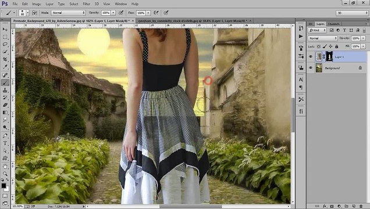Select the Zoom tool

pyautogui.click(x=5, y=174)
